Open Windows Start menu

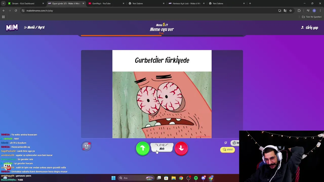(x=113, y=178)
